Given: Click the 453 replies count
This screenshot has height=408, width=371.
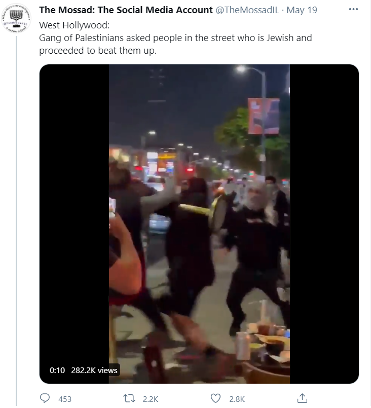Looking at the screenshot, I should coord(65,399).
